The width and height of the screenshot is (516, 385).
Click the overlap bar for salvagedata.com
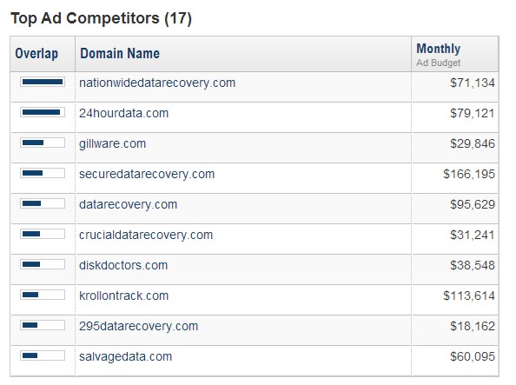[x=43, y=355]
